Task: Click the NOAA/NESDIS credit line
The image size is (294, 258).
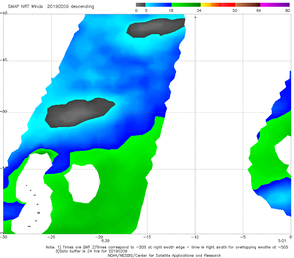Action: click(164, 256)
